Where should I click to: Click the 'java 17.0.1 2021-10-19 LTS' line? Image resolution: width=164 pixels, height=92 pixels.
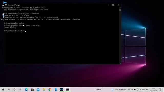(x=17, y=16)
